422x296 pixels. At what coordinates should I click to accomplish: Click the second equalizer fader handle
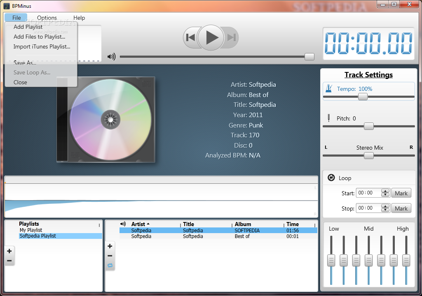click(344, 260)
